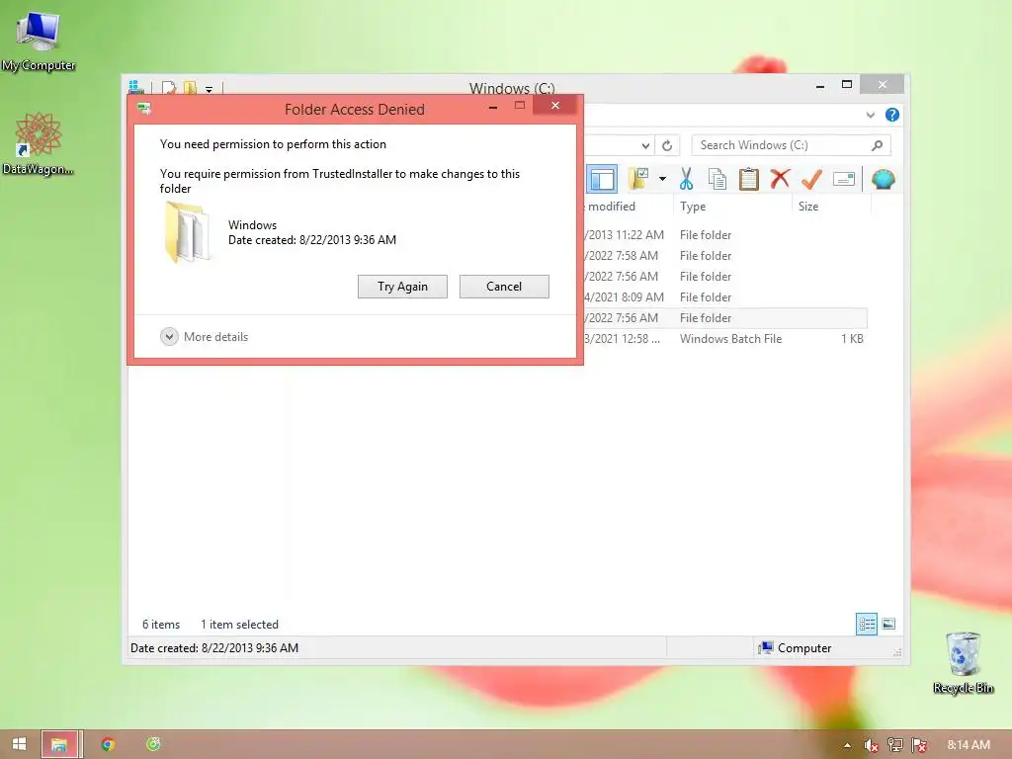Screen dimensions: 1012x759
Task: Click Date created text in Explorer status bar
Action: point(214,648)
